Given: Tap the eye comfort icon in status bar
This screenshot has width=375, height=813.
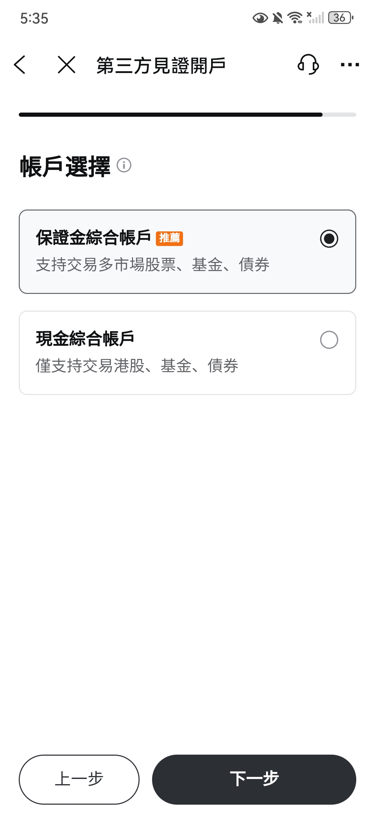Looking at the screenshot, I should click(x=260, y=18).
